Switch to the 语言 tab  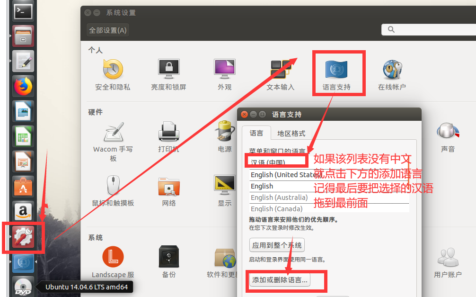(256, 133)
